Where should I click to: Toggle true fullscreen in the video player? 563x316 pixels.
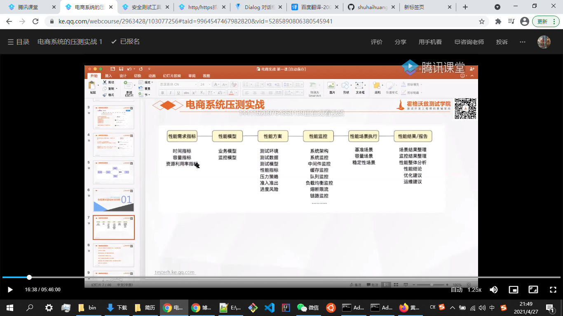[x=553, y=290]
